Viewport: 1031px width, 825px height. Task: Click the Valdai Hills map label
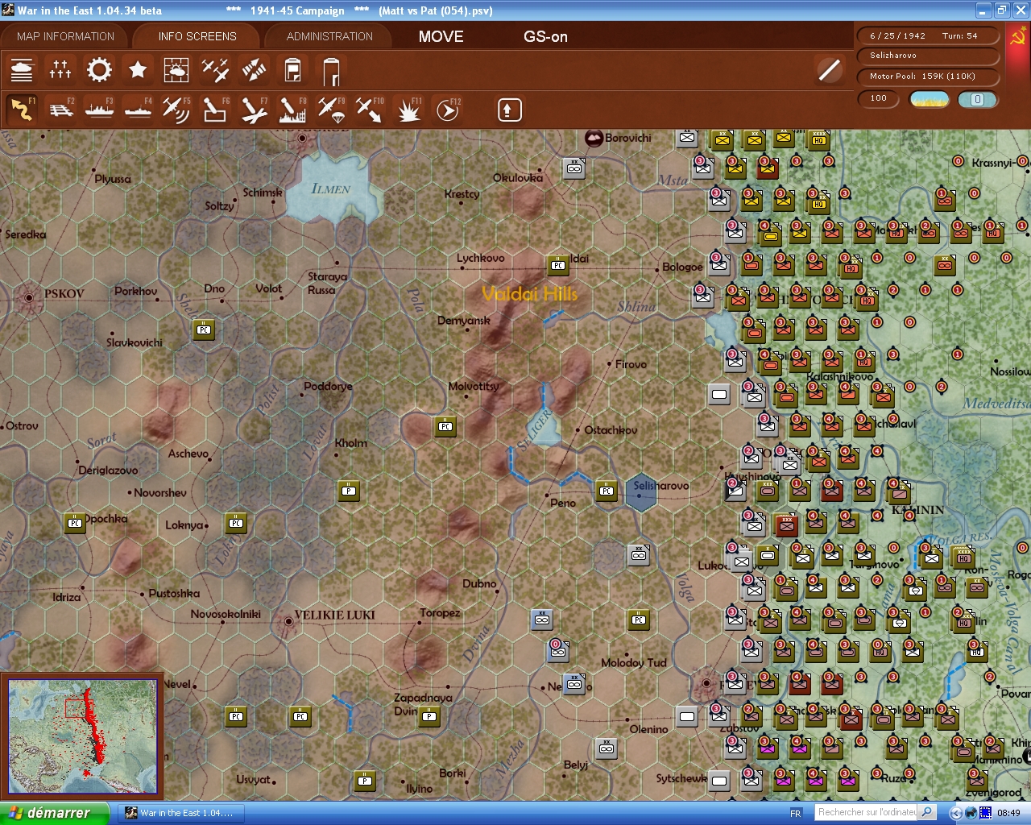[x=530, y=294]
